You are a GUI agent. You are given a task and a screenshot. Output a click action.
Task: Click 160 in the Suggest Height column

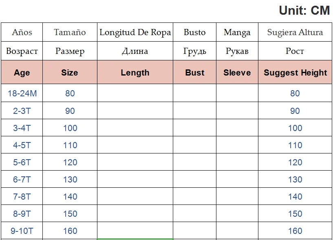pyautogui.click(x=295, y=231)
